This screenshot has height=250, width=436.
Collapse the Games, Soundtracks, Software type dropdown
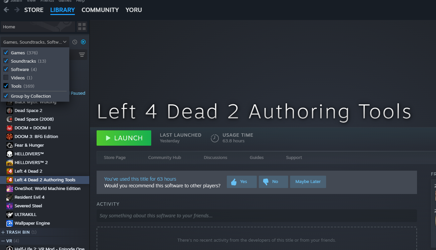point(35,42)
